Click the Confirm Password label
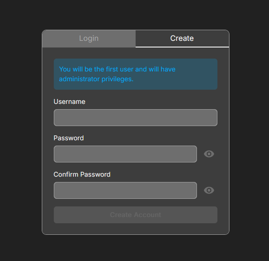269x261 pixels. click(82, 174)
